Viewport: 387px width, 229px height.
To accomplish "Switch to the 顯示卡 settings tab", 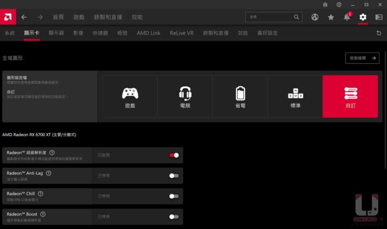I will [x=32, y=33].
